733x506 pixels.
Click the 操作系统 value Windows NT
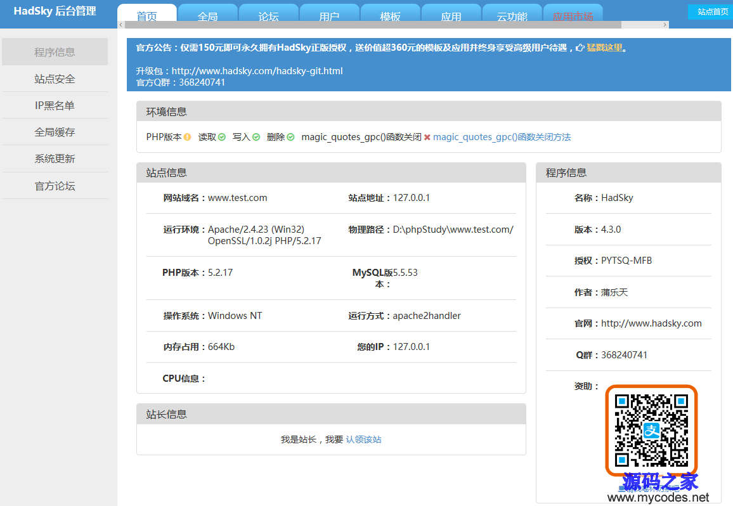click(235, 316)
